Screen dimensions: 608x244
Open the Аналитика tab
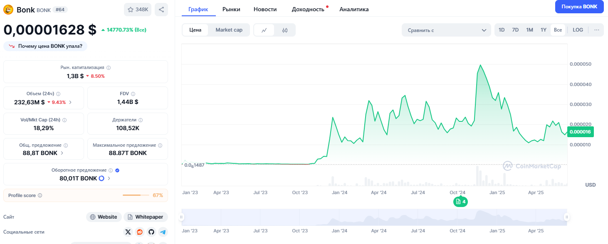click(x=354, y=9)
